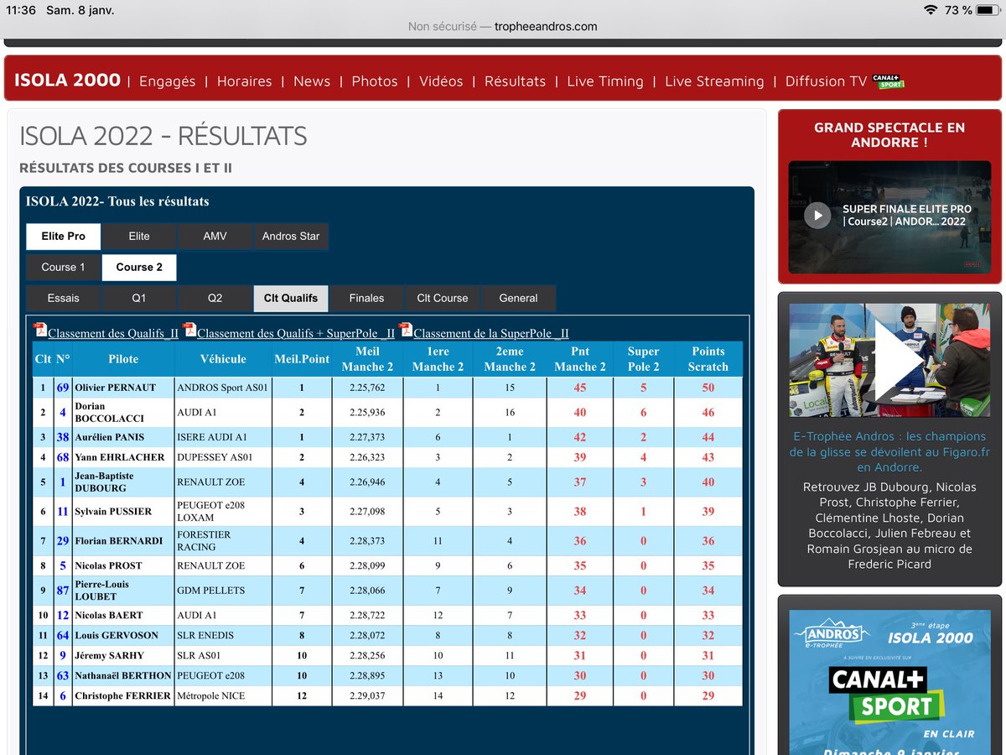
Task: Open the General standings tab
Action: click(518, 298)
